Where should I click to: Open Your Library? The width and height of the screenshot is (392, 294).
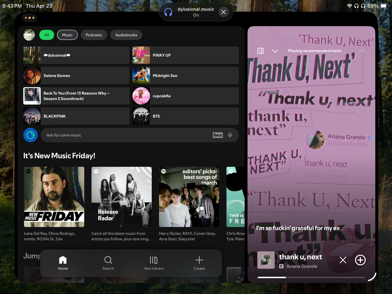pyautogui.click(x=154, y=263)
